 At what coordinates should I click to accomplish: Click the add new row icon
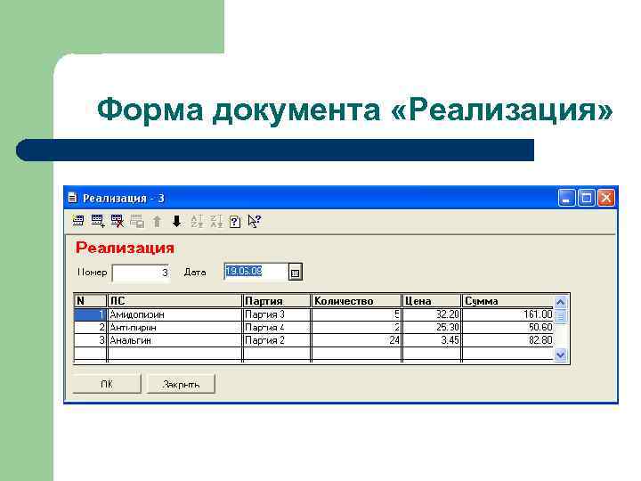coord(98,221)
